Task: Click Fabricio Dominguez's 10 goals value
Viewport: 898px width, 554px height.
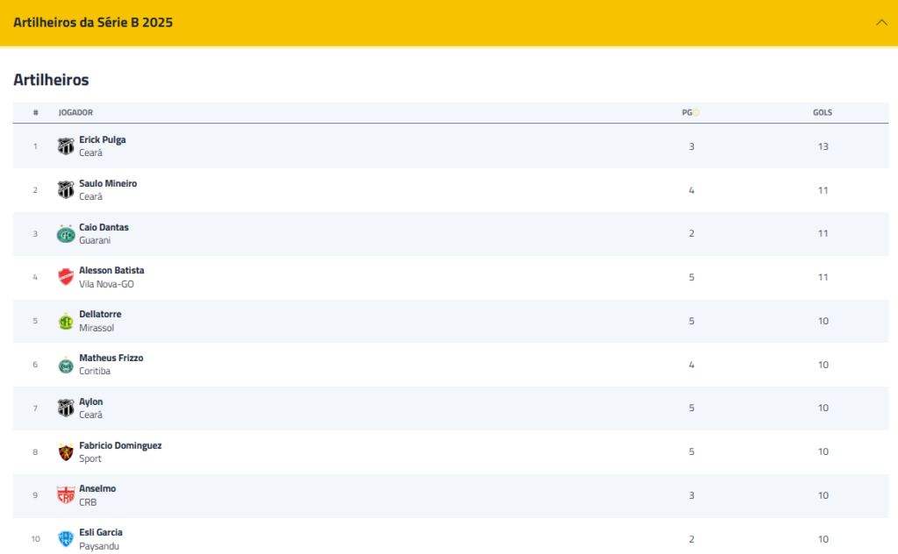Action: [x=823, y=451]
